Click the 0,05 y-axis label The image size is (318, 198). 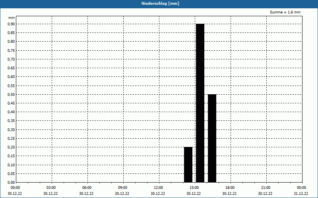(11, 173)
